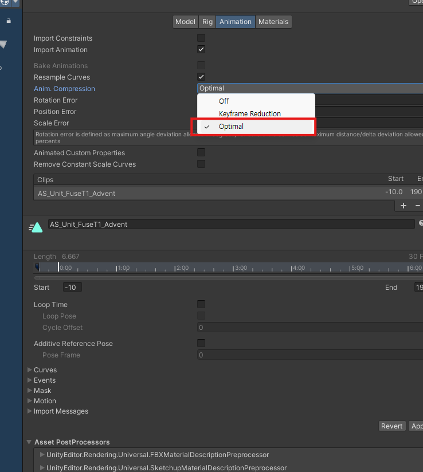Viewport: 423px width, 472px height.
Task: Toggle the Loop Pose checkbox
Action: [201, 316]
